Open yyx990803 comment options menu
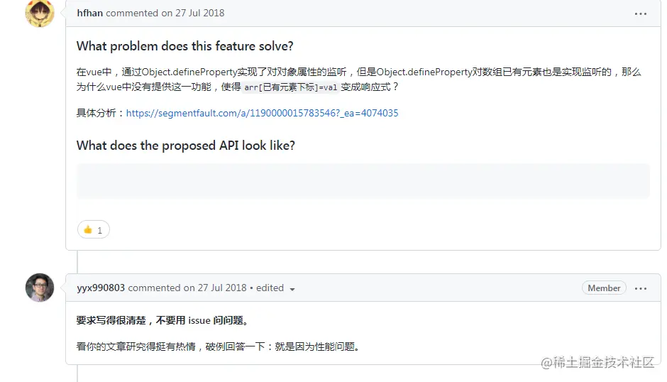Screen dimensions: 667x382 640,288
